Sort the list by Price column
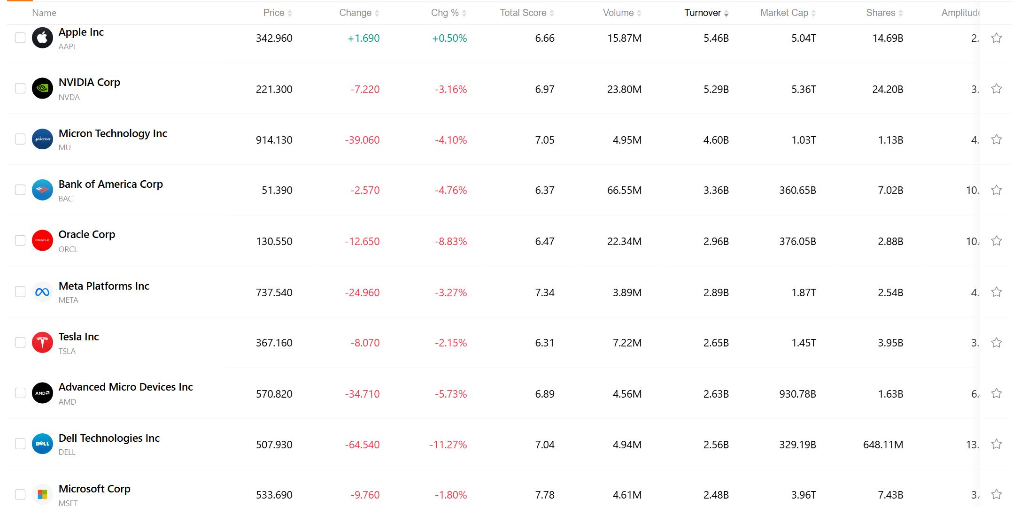 pos(278,13)
